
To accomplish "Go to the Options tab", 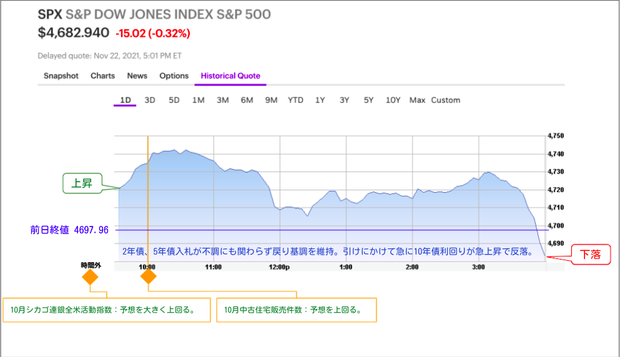I will (174, 76).
